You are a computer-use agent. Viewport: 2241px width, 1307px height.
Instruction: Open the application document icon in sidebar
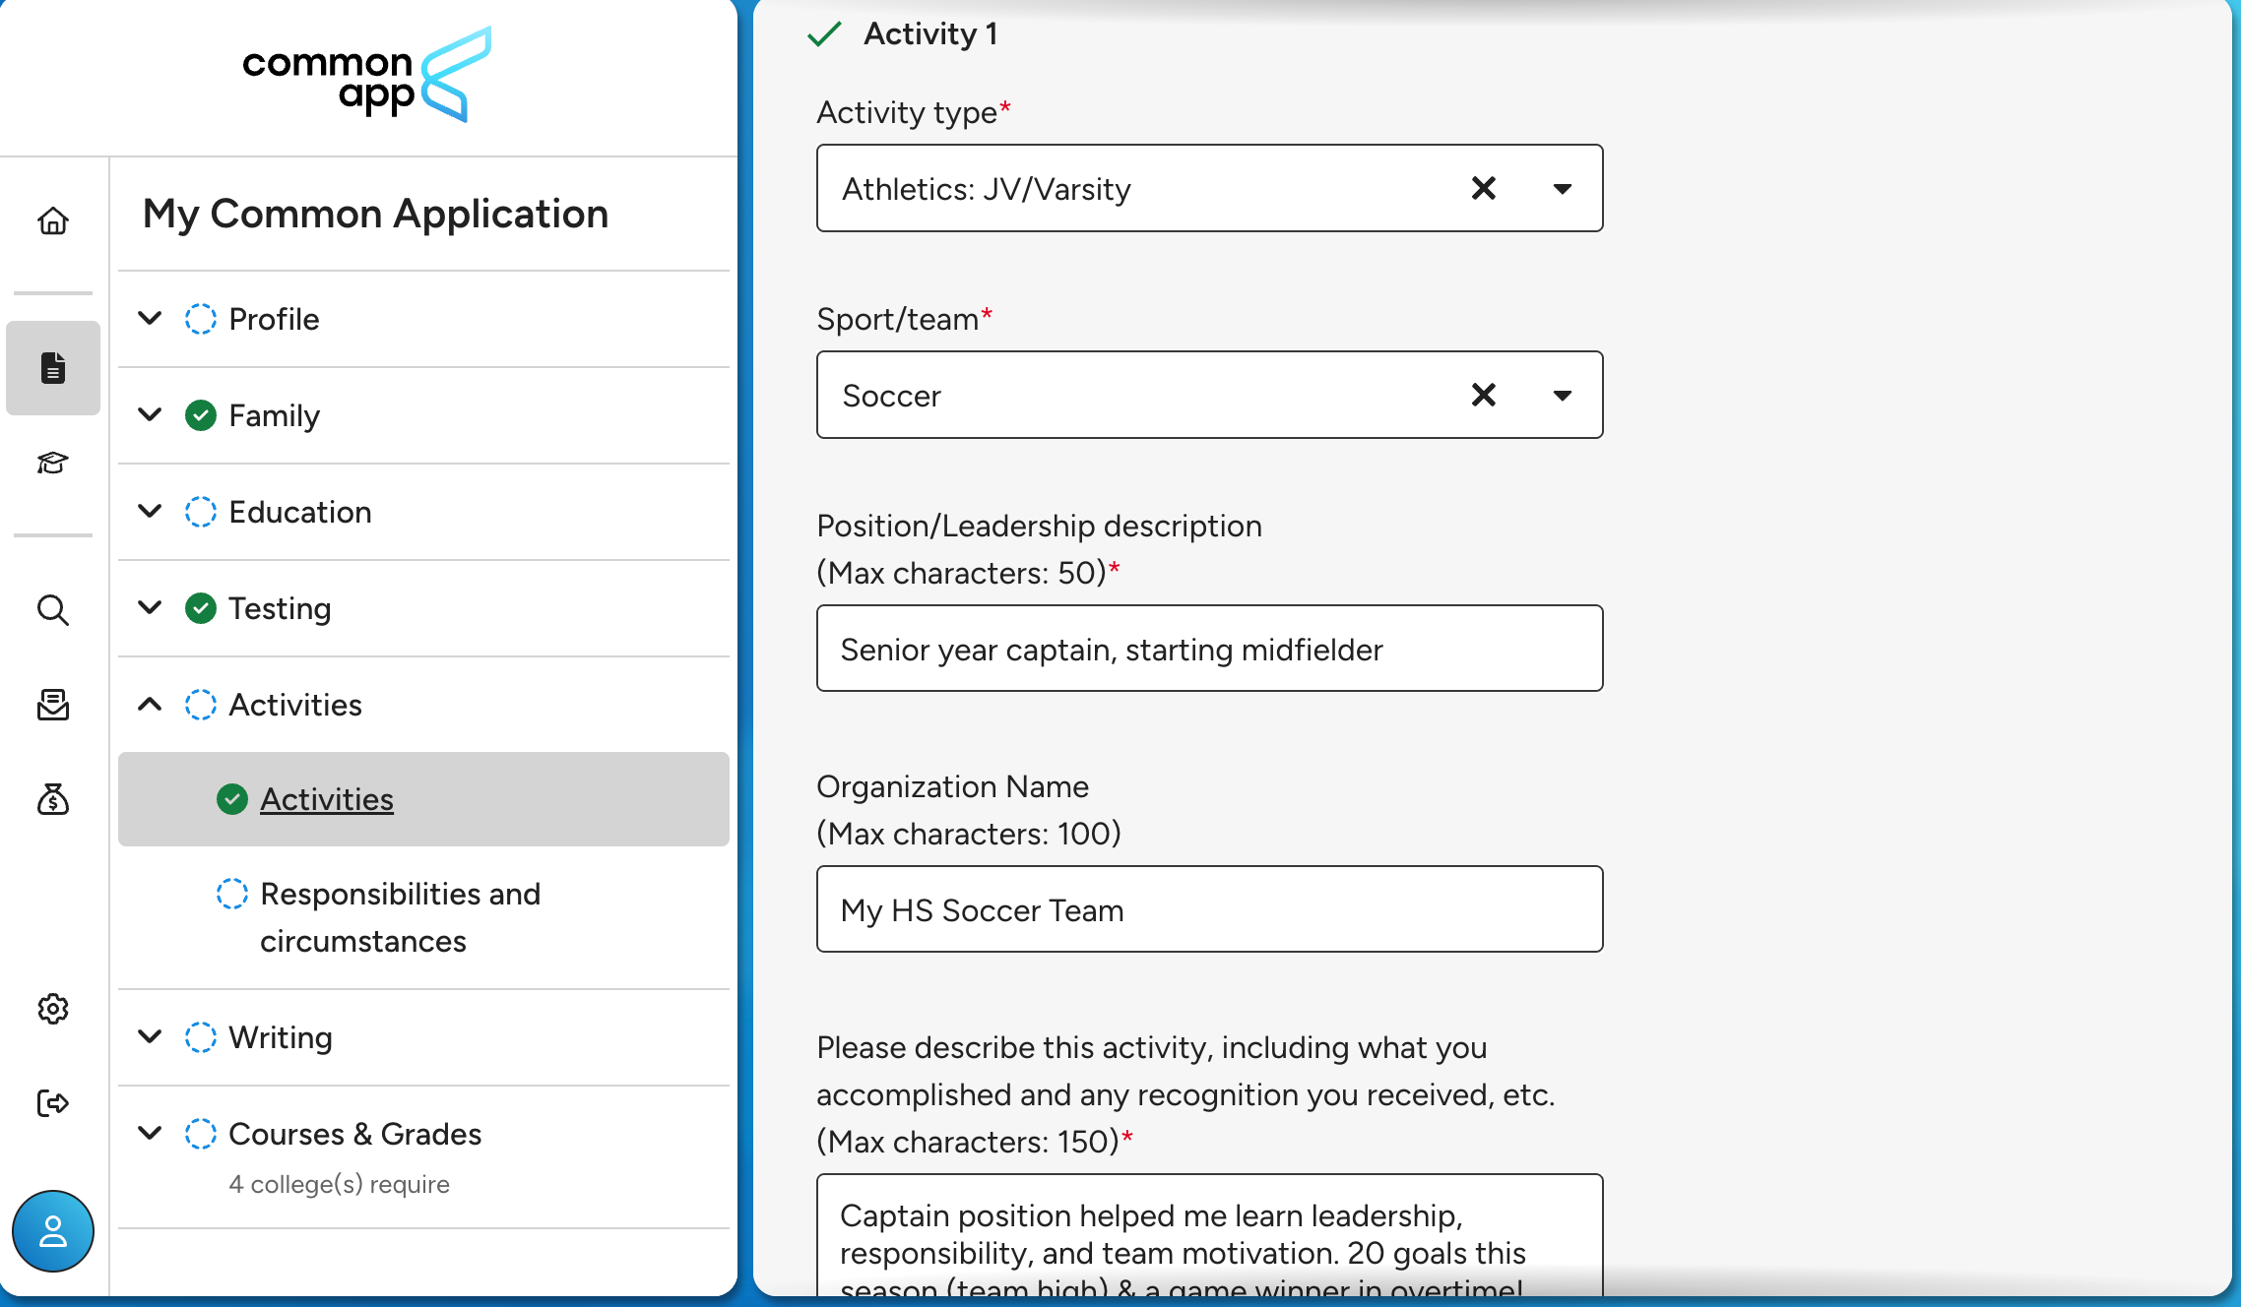[53, 367]
